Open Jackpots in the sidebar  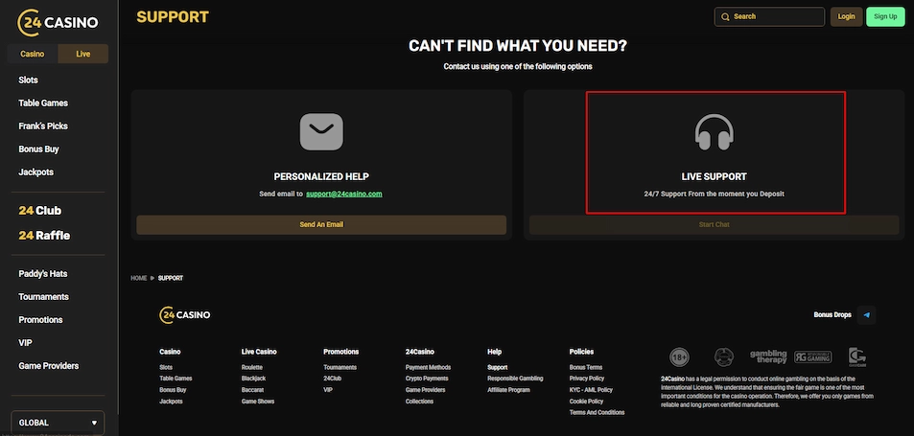(35, 172)
